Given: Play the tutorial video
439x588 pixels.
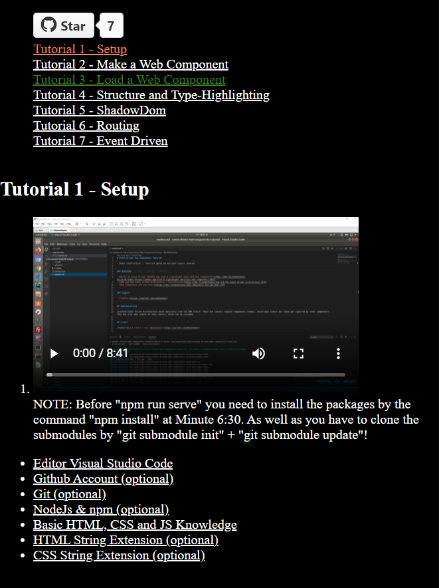Looking at the screenshot, I should [x=54, y=353].
